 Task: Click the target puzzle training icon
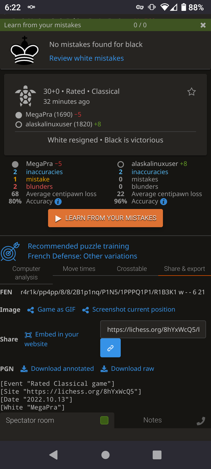pyautogui.click(x=10, y=251)
